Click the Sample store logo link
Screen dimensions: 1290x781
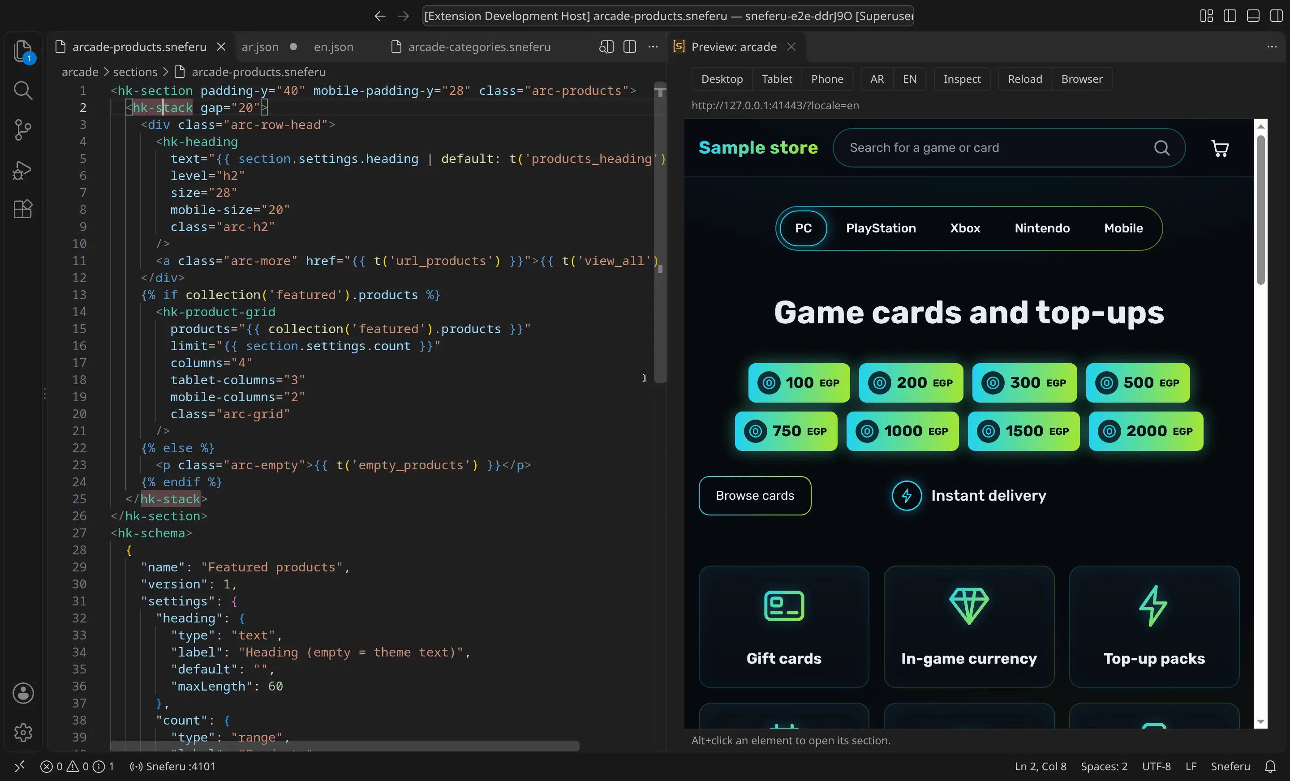click(x=758, y=148)
